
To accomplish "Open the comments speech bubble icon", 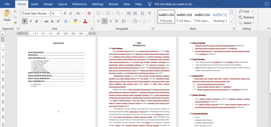I will pos(267,4).
